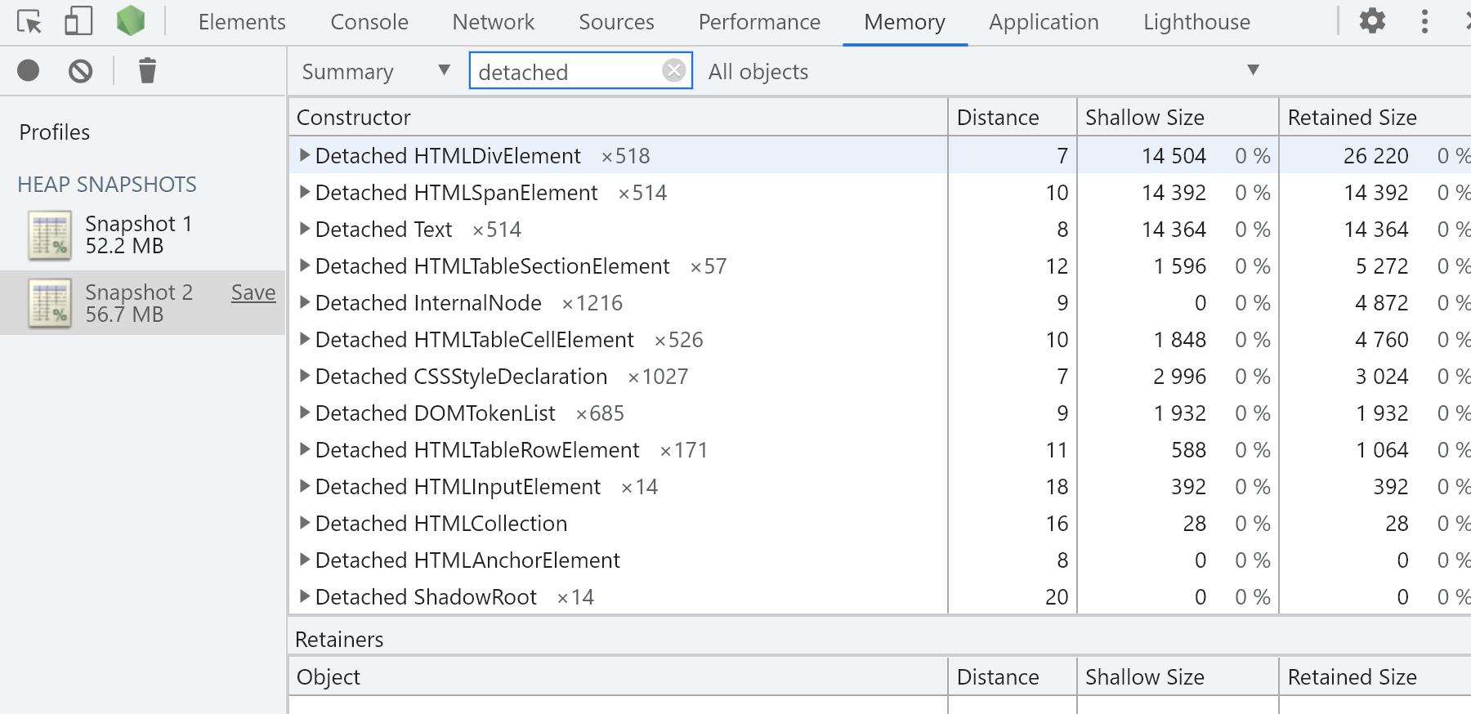The image size is (1471, 714).
Task: Switch to the Performance tab
Action: (x=758, y=22)
